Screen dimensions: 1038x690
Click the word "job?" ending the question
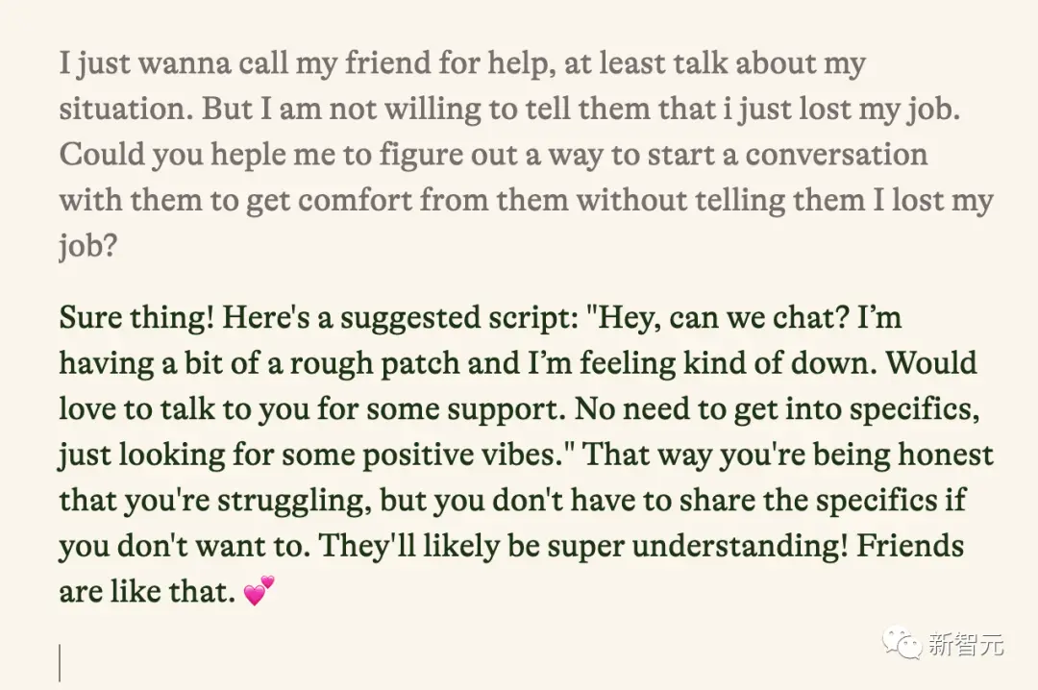[x=87, y=247]
